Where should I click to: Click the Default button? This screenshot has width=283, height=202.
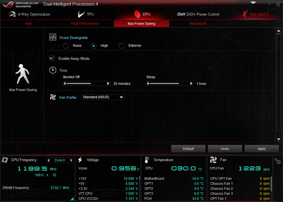tap(188, 149)
